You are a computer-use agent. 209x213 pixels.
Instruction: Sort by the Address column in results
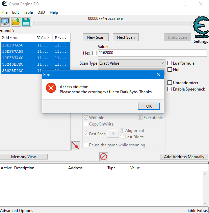click(x=18, y=38)
